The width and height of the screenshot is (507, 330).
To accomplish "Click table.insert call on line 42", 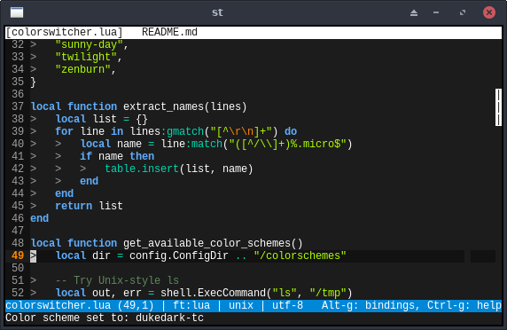I will coord(142,169).
